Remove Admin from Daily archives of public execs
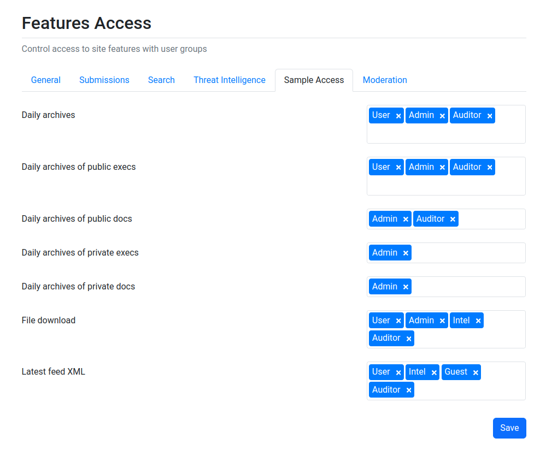 tap(442, 167)
